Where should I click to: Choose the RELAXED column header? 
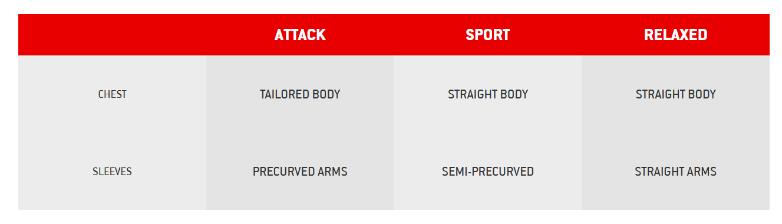[675, 35]
